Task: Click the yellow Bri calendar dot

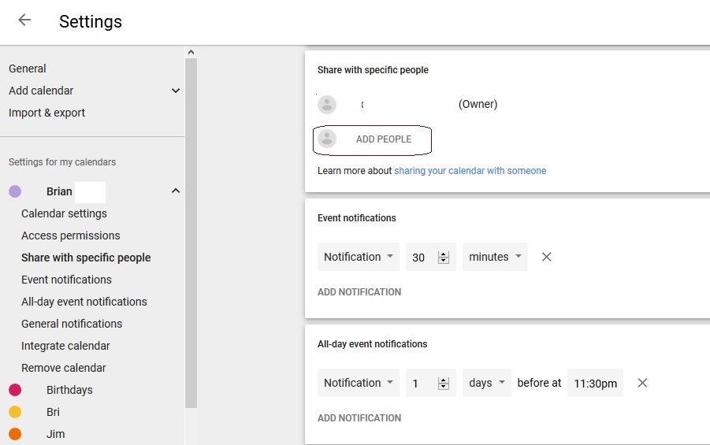Action: pyautogui.click(x=15, y=412)
